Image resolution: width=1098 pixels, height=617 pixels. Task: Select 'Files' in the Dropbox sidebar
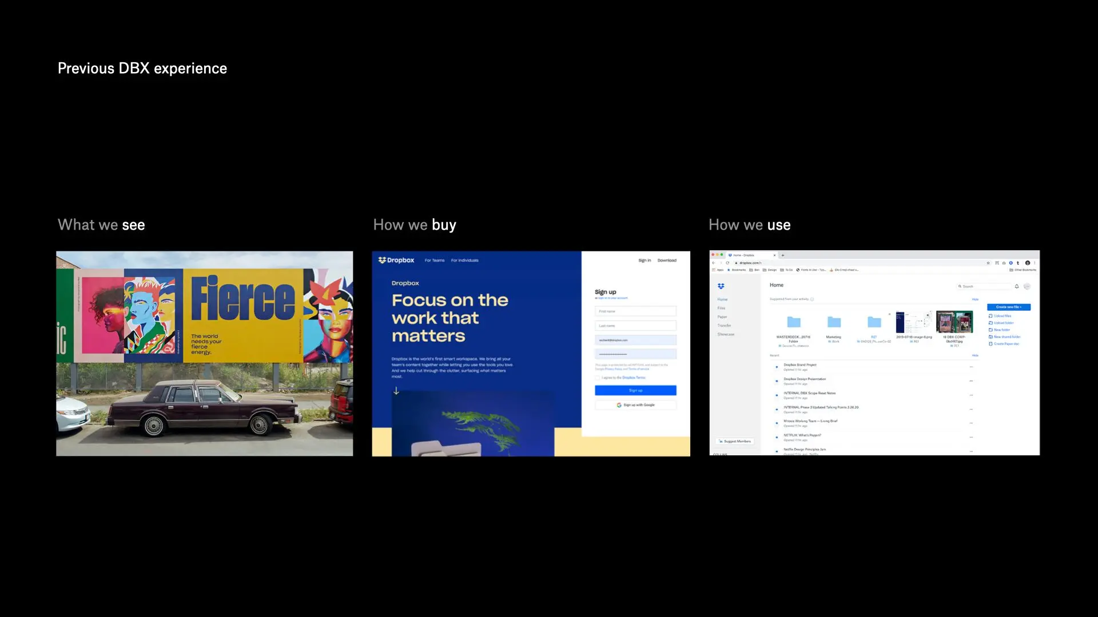[x=721, y=308]
